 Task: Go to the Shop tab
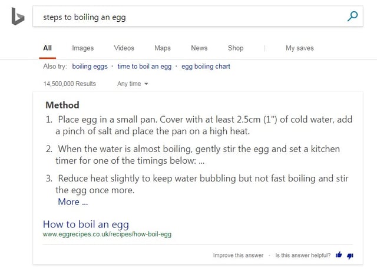[x=236, y=48]
